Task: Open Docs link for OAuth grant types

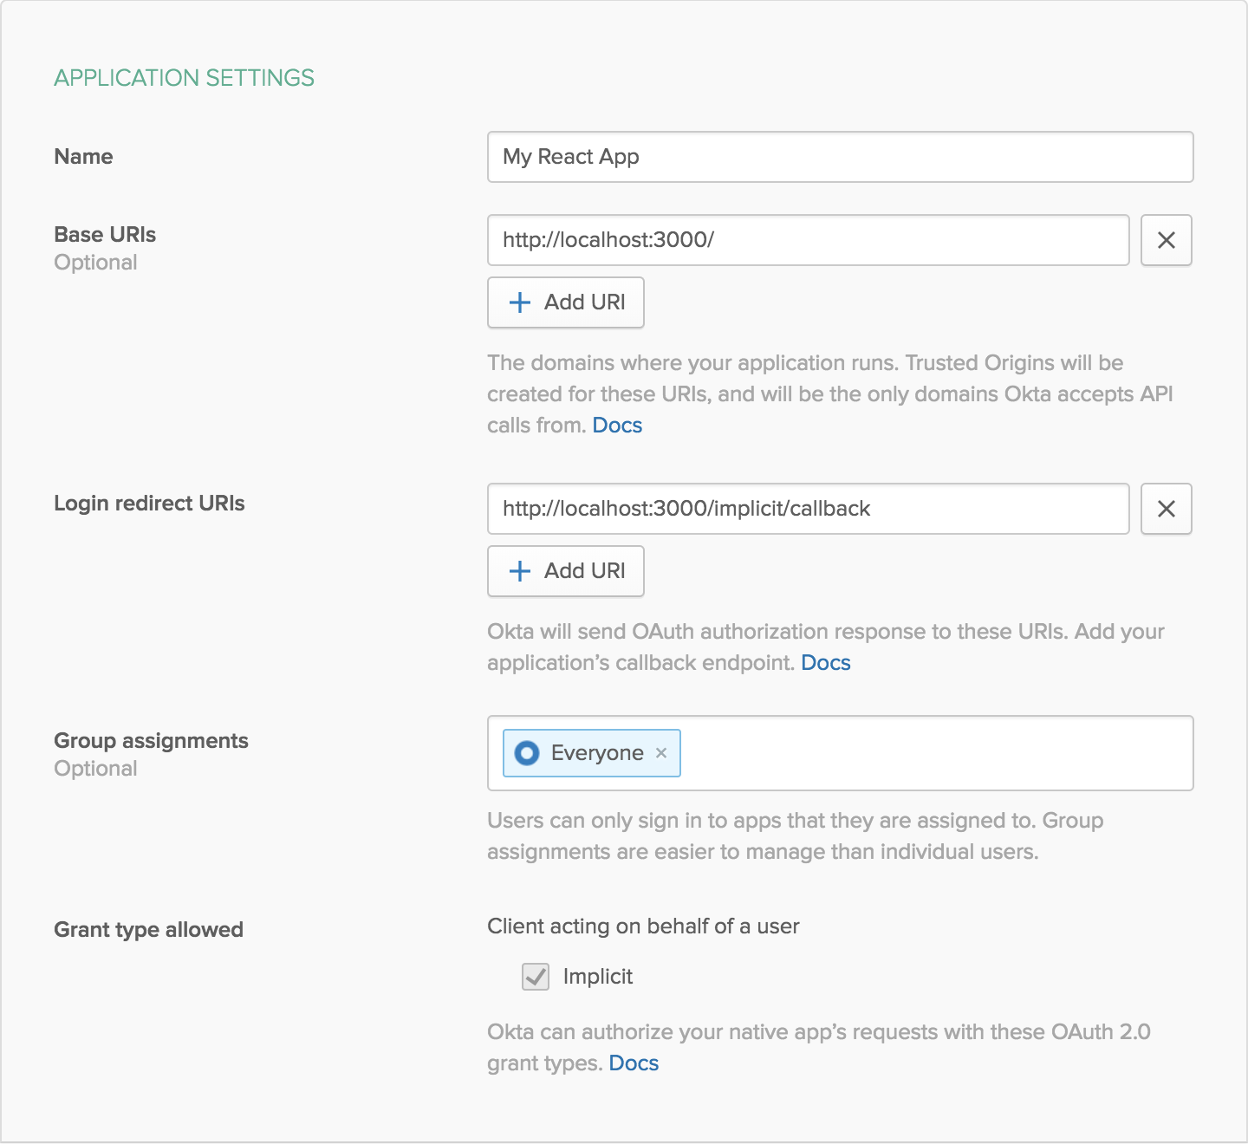Action: pyautogui.click(x=634, y=1063)
